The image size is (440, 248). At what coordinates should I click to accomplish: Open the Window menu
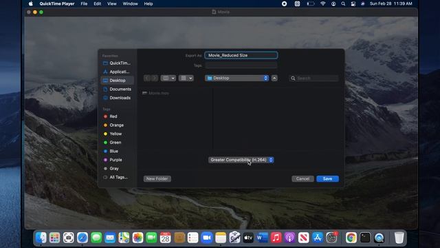click(130, 3)
